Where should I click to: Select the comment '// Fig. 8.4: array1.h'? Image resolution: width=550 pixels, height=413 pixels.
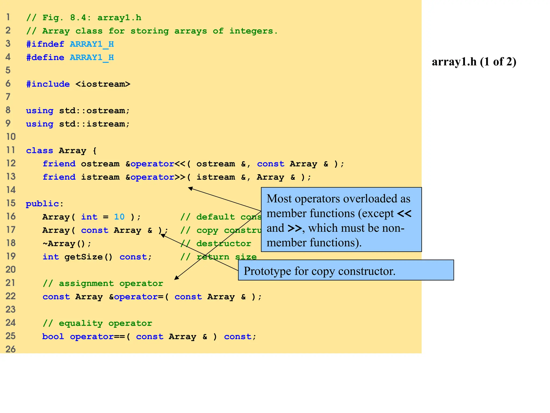84,18
